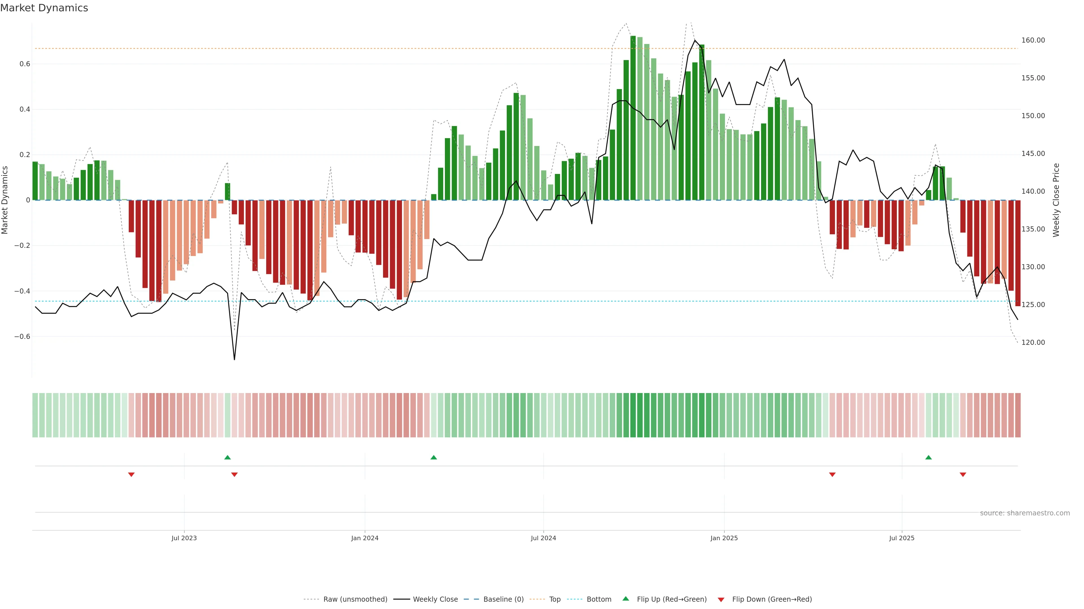Click the Flip Up green triangle legend icon
Screen dimensions: 1084x609
point(626,599)
